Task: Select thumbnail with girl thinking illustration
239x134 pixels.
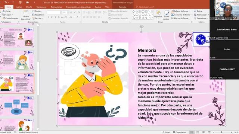Action: 17,60
